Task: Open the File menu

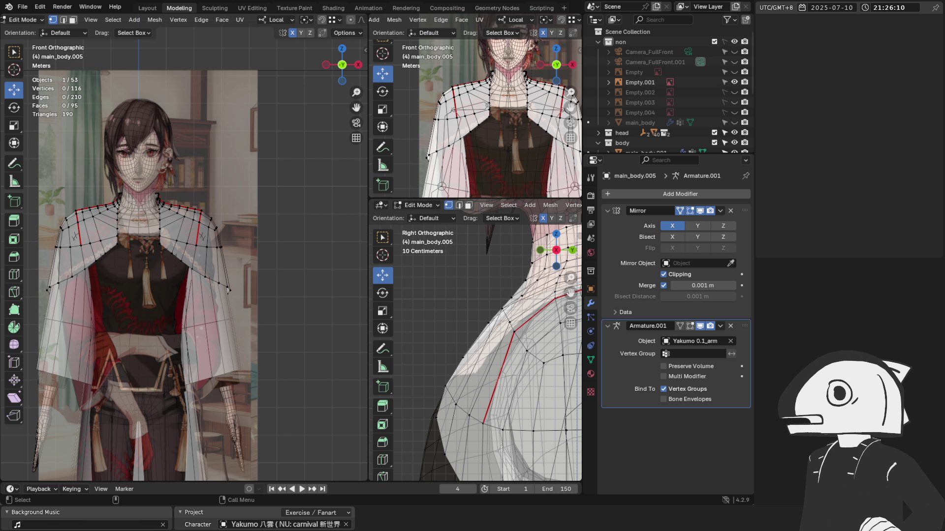Action: [x=23, y=7]
